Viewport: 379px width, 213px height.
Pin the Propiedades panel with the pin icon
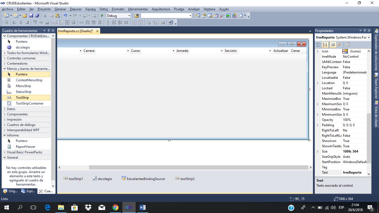[x=364, y=31]
